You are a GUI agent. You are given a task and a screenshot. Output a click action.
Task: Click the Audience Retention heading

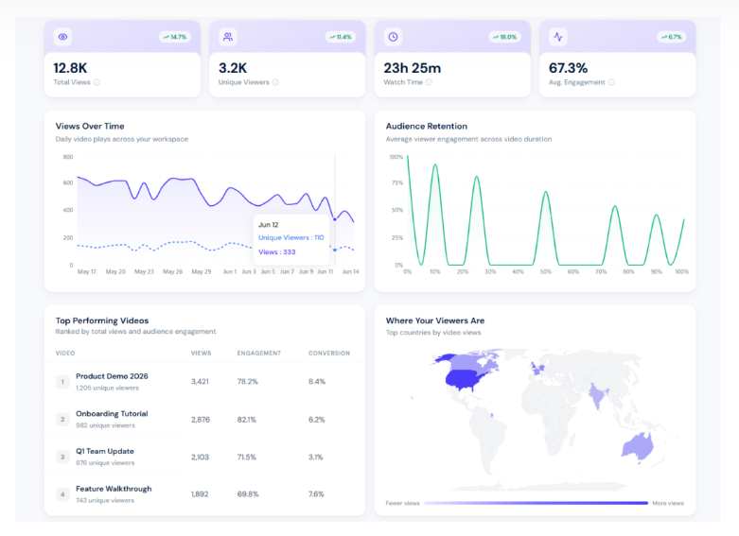tap(427, 127)
